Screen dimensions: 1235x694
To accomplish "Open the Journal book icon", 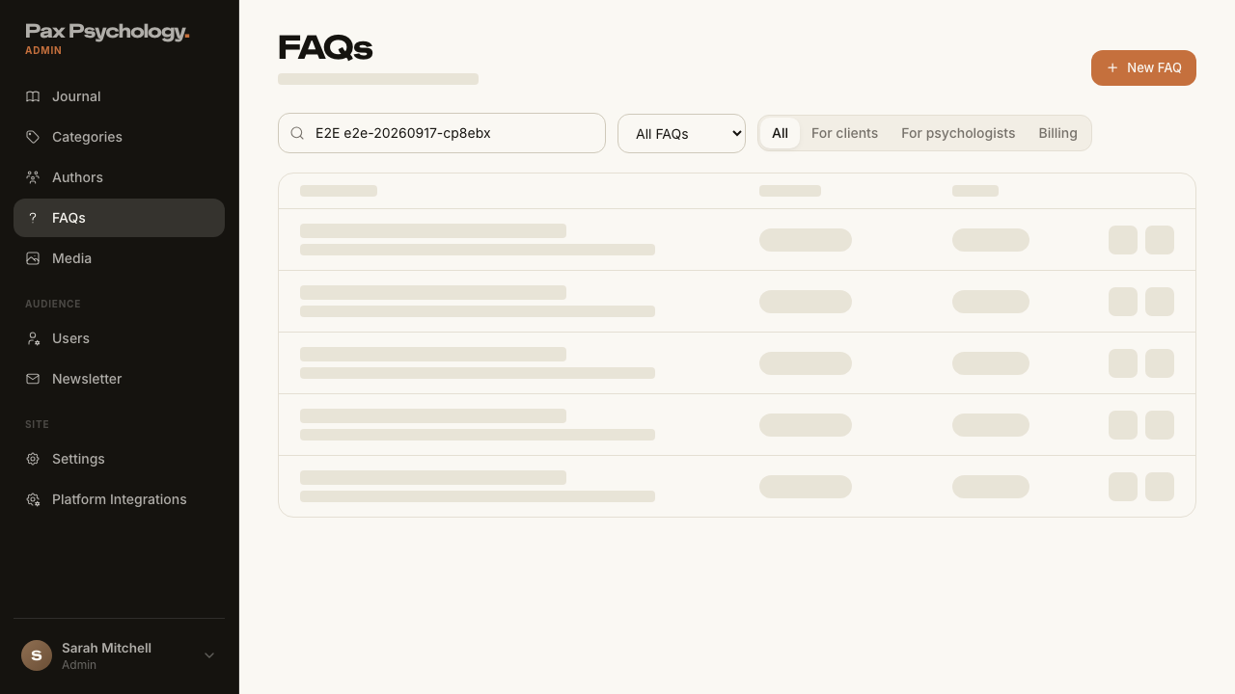I will pyautogui.click(x=33, y=96).
